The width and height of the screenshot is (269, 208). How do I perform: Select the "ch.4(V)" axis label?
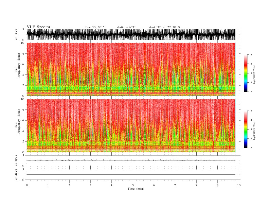click(16, 174)
